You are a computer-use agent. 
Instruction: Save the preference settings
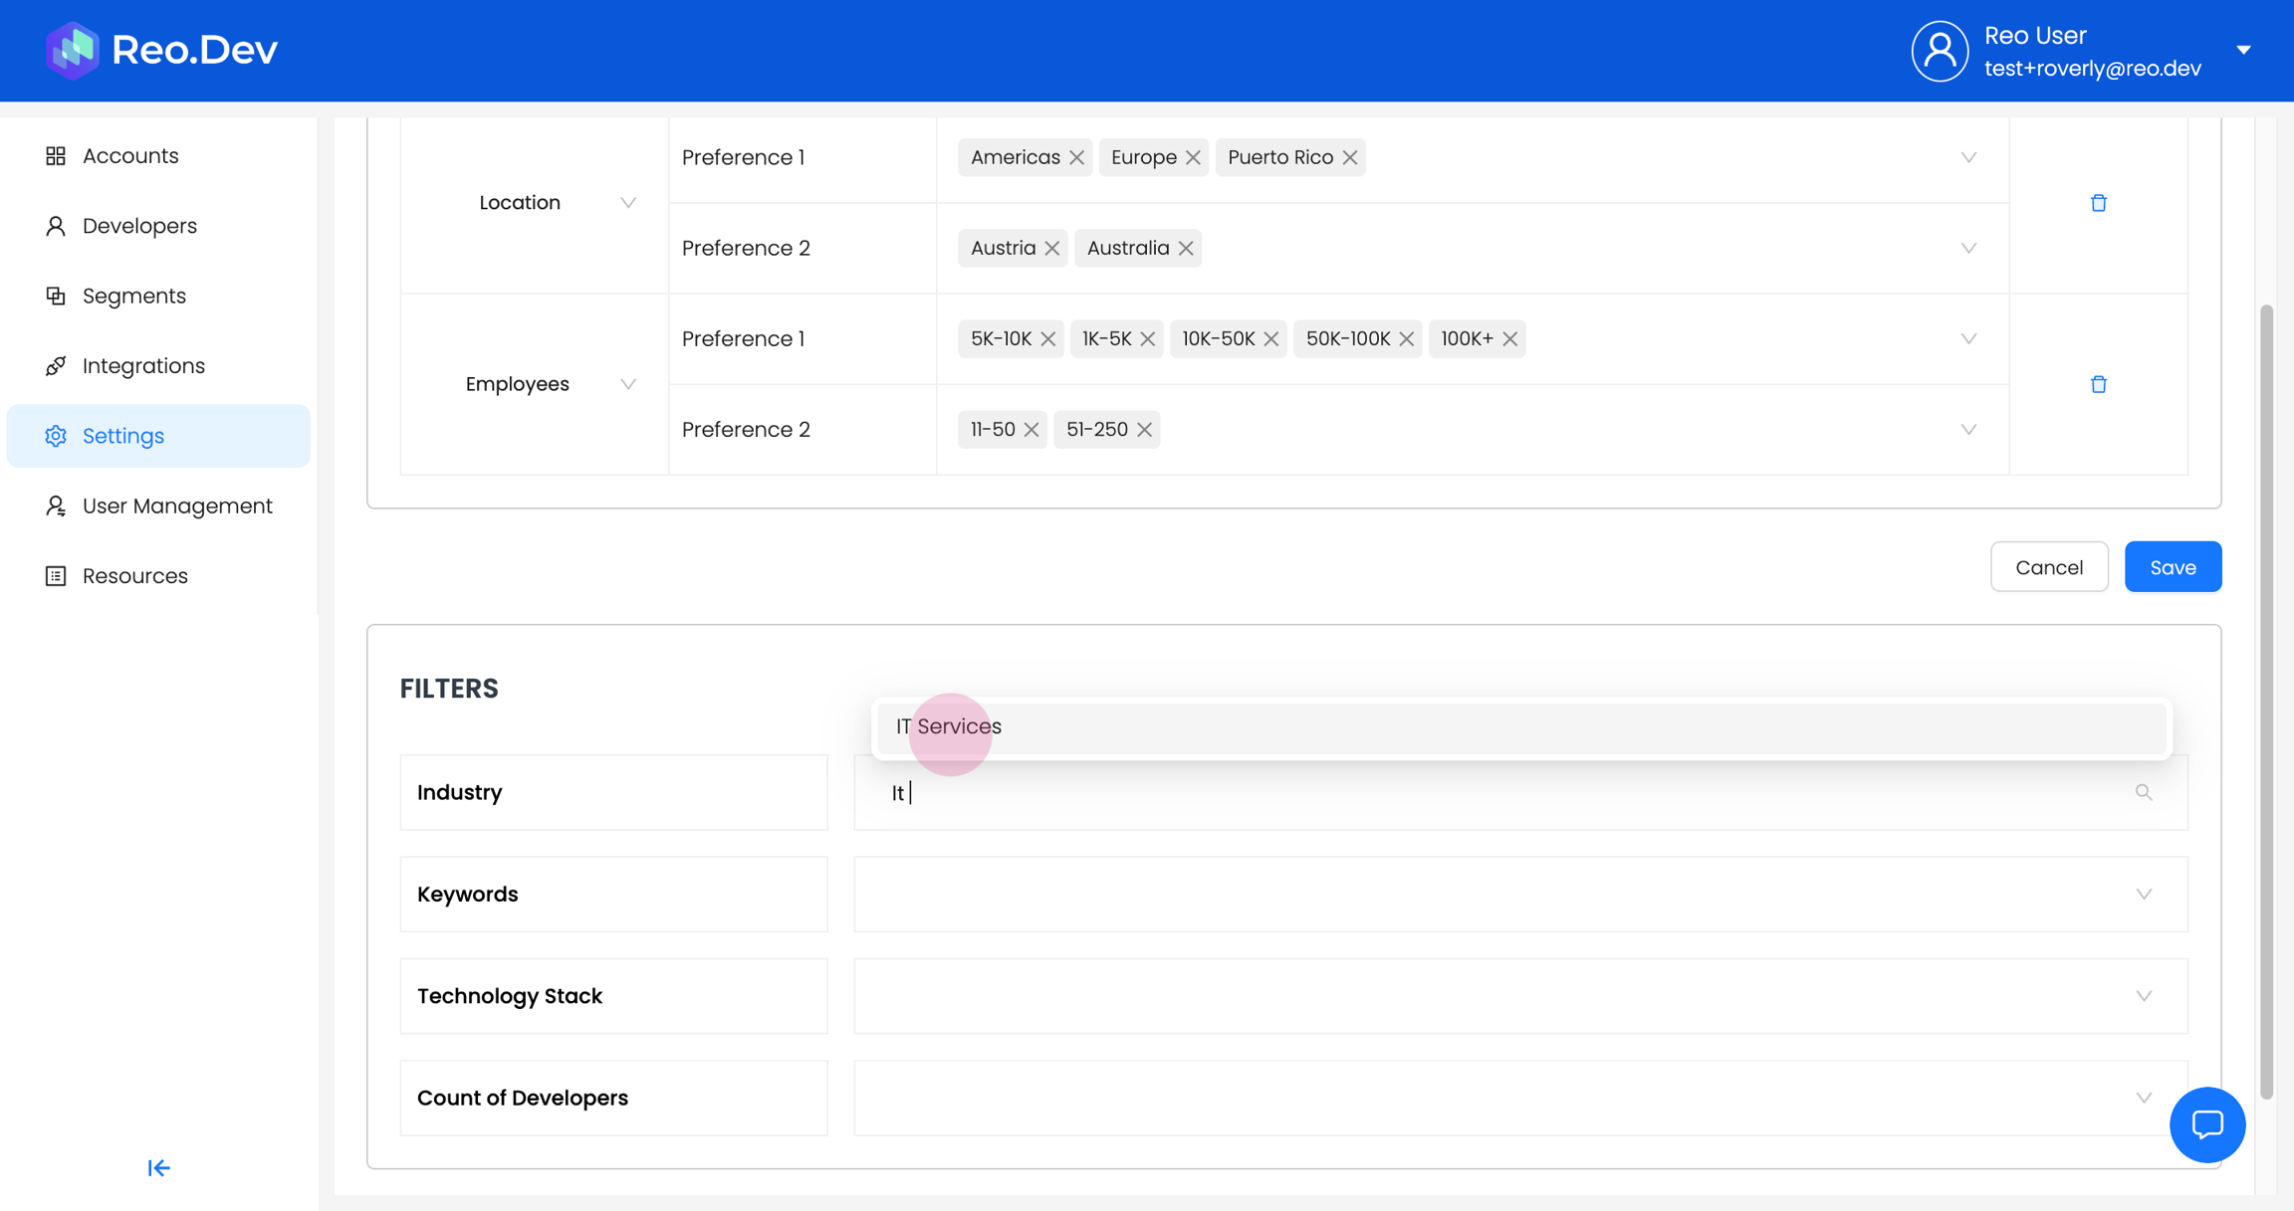(x=2173, y=567)
